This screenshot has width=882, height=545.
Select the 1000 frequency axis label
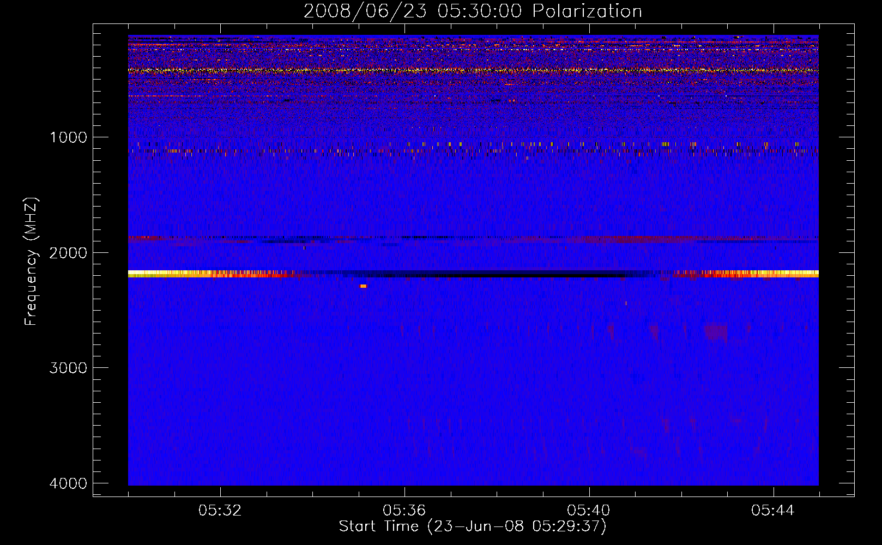point(68,137)
